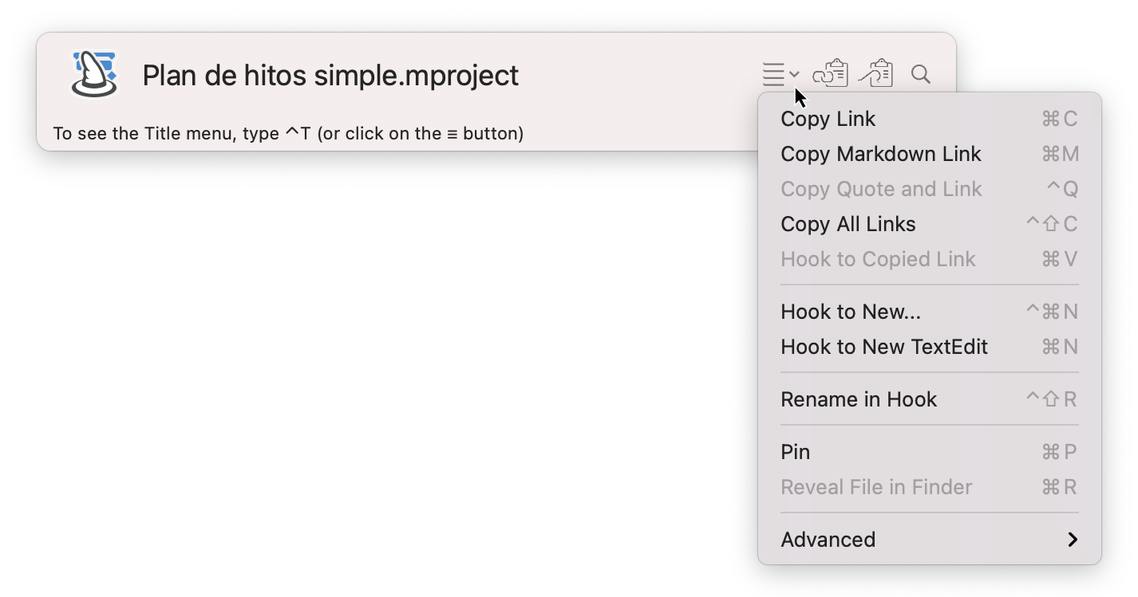Pin the current item
Screen dimensions: 1138x597
pyautogui.click(x=795, y=451)
